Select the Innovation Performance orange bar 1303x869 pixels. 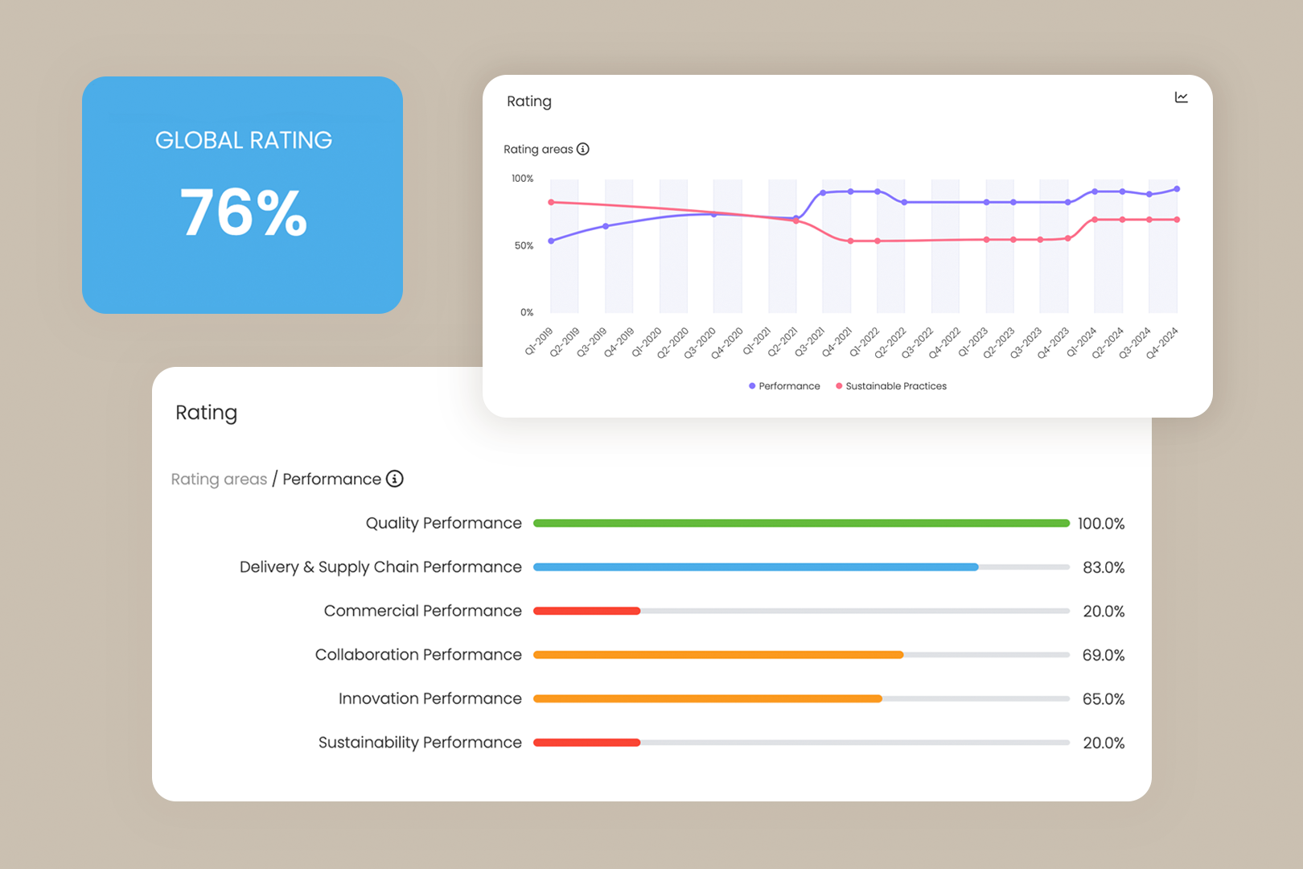pos(708,698)
